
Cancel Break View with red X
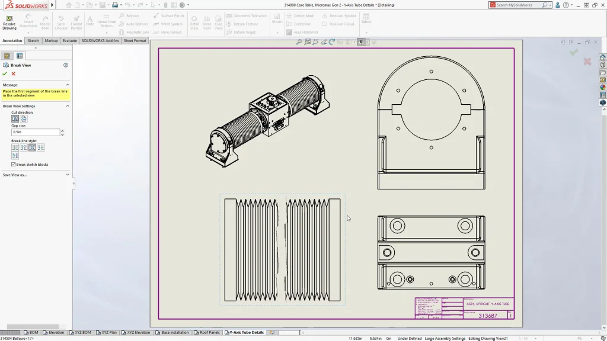[x=14, y=74]
